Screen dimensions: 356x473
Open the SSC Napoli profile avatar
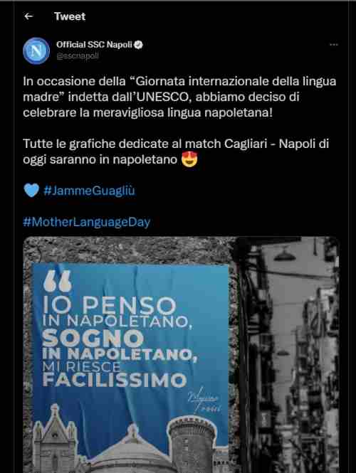[36, 51]
